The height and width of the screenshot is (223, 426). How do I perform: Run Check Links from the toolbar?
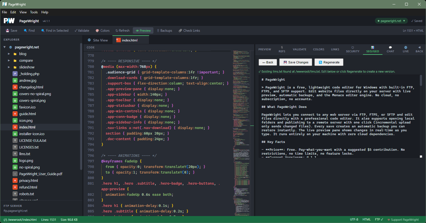(x=189, y=31)
